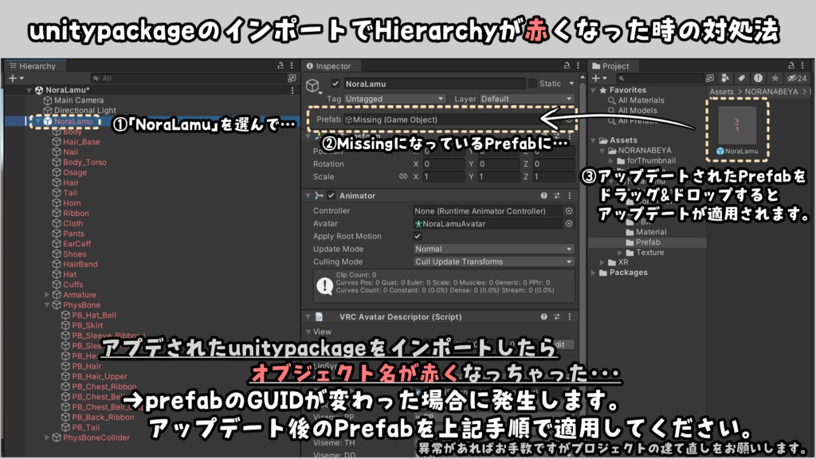
Task: Switch to the Inspector tab
Action: 329,66
